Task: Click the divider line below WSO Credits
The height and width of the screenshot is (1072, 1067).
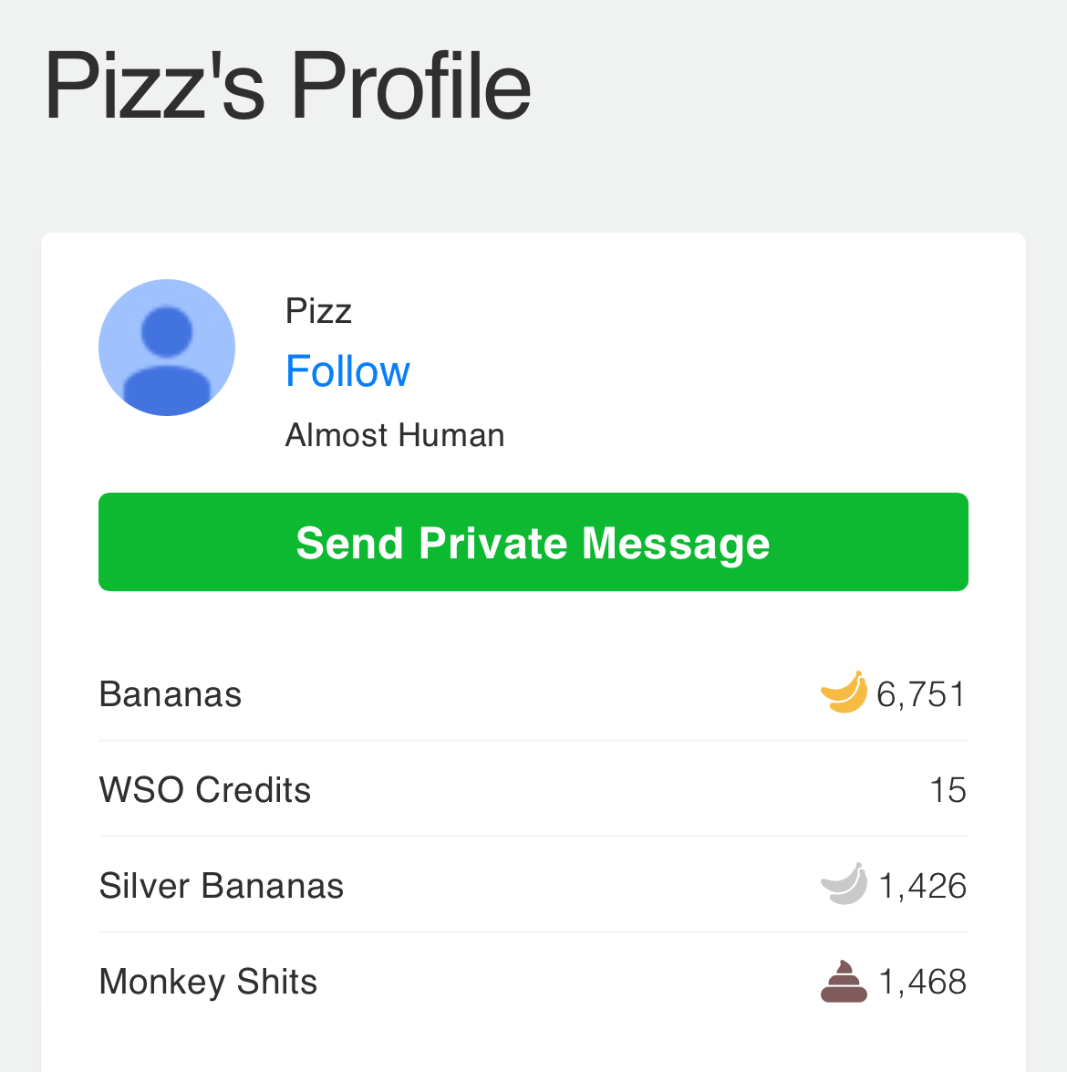Action: pyautogui.click(x=533, y=837)
